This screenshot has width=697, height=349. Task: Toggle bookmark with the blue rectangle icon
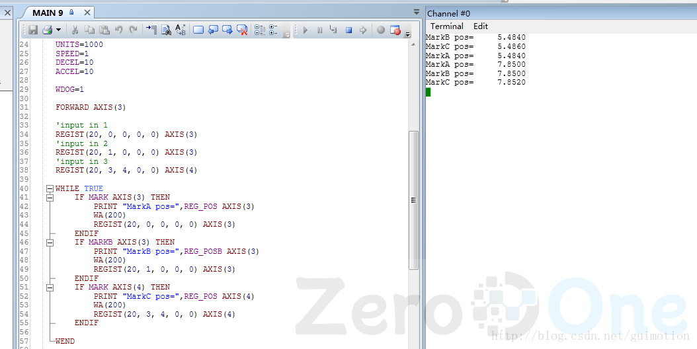click(x=198, y=30)
